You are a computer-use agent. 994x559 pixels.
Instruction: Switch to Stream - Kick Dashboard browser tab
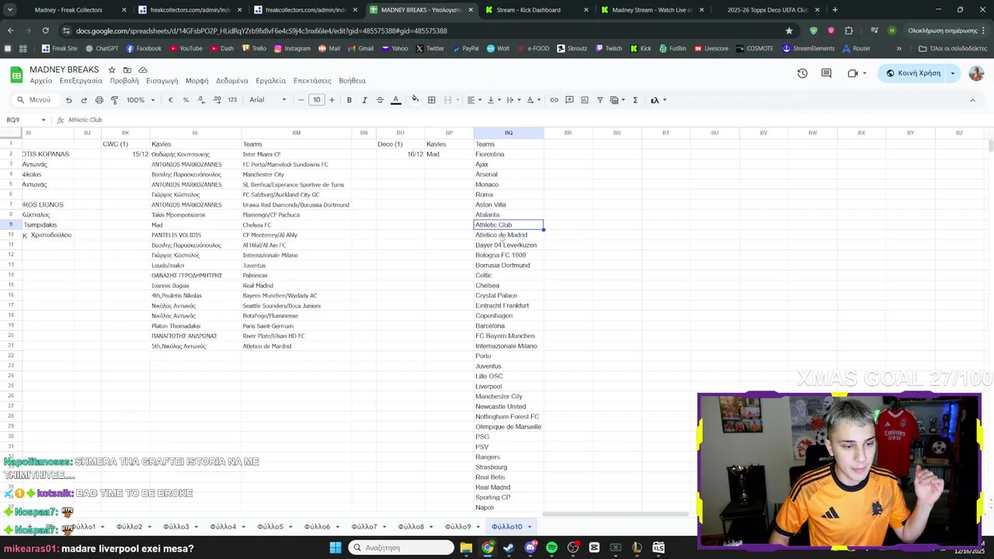tap(530, 10)
